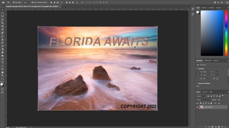The height and width of the screenshot is (128, 229).
Task: Collapse the Align and Distribute section
Action: (x=197, y=83)
